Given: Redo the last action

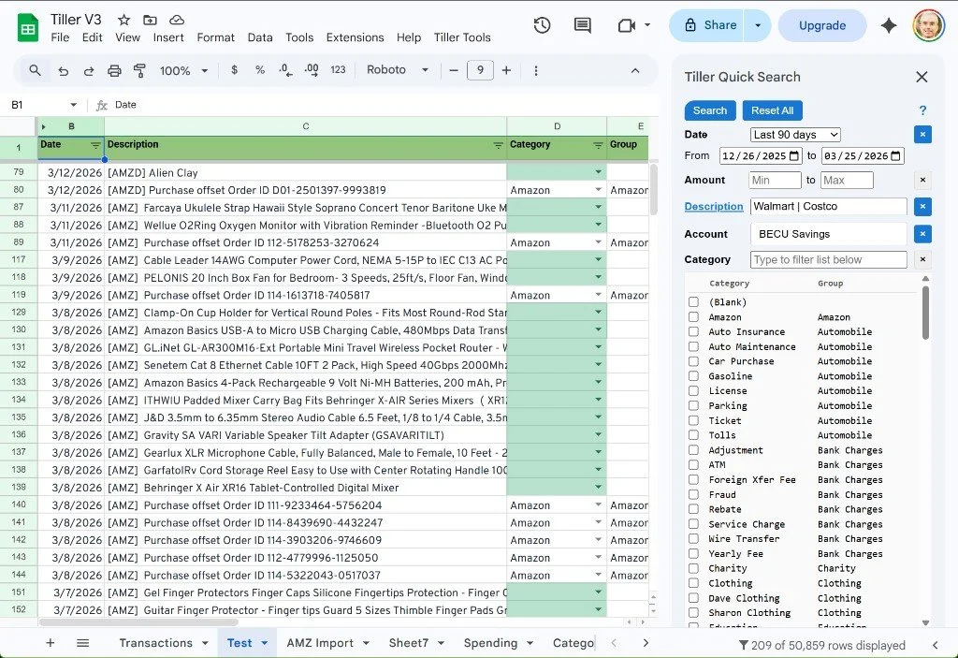Looking at the screenshot, I should (x=89, y=71).
